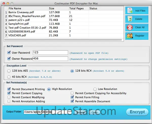Select 128 bits AES encryption
This screenshot has width=152, height=124.
point(9,71)
